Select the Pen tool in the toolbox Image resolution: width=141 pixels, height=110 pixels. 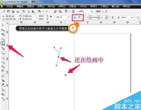point(3,43)
